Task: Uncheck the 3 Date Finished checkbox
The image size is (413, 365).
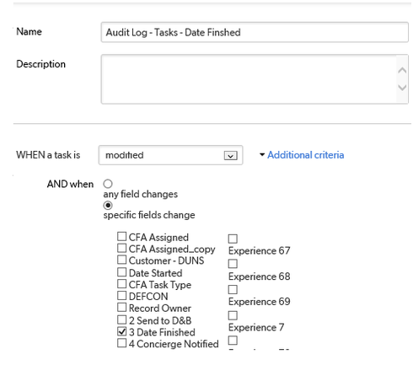Action: tap(121, 331)
